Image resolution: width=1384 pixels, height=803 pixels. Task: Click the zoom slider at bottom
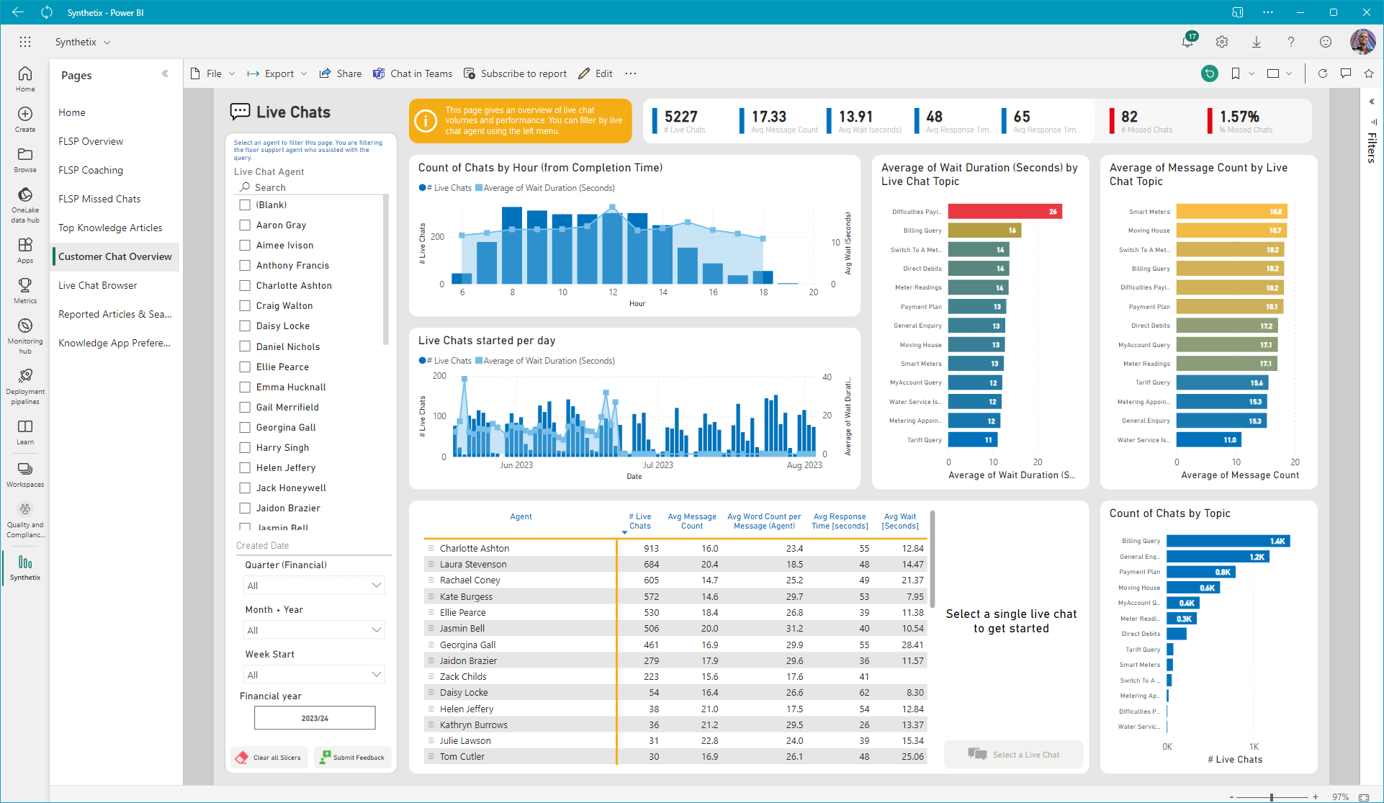[x=1272, y=797]
